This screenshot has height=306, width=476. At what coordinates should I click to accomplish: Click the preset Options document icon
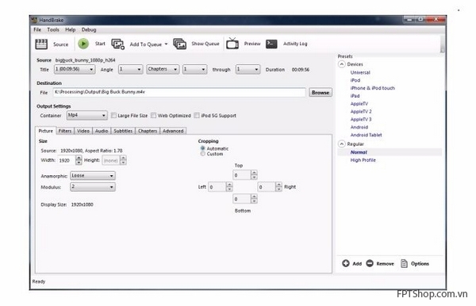pos(404,263)
